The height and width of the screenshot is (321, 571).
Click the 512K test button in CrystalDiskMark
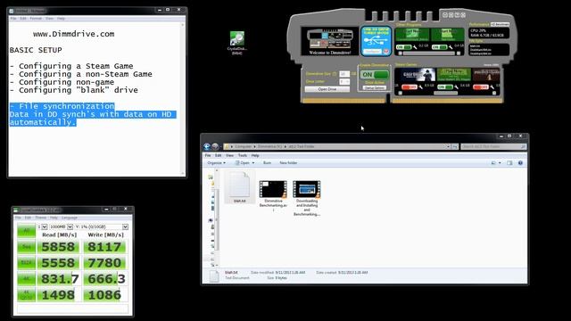pos(26,263)
